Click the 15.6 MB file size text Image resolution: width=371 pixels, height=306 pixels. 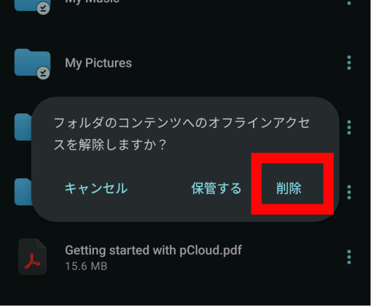(86, 266)
